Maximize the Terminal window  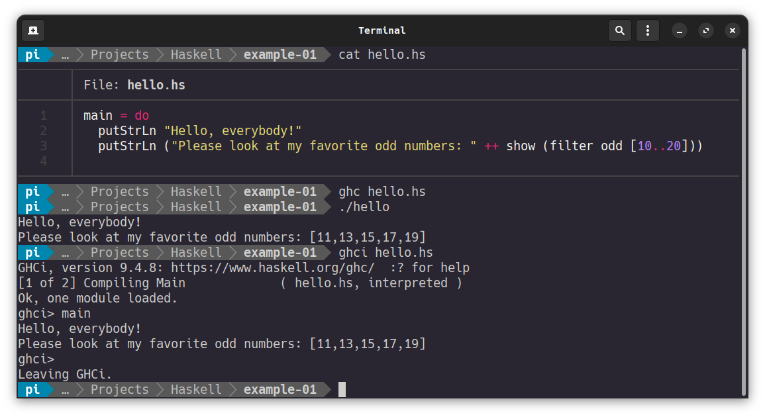coord(705,30)
